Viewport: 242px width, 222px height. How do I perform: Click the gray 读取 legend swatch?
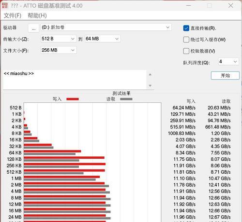(126, 99)
